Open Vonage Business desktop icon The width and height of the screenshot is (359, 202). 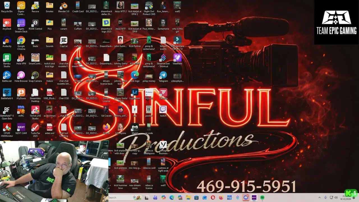click(163, 148)
